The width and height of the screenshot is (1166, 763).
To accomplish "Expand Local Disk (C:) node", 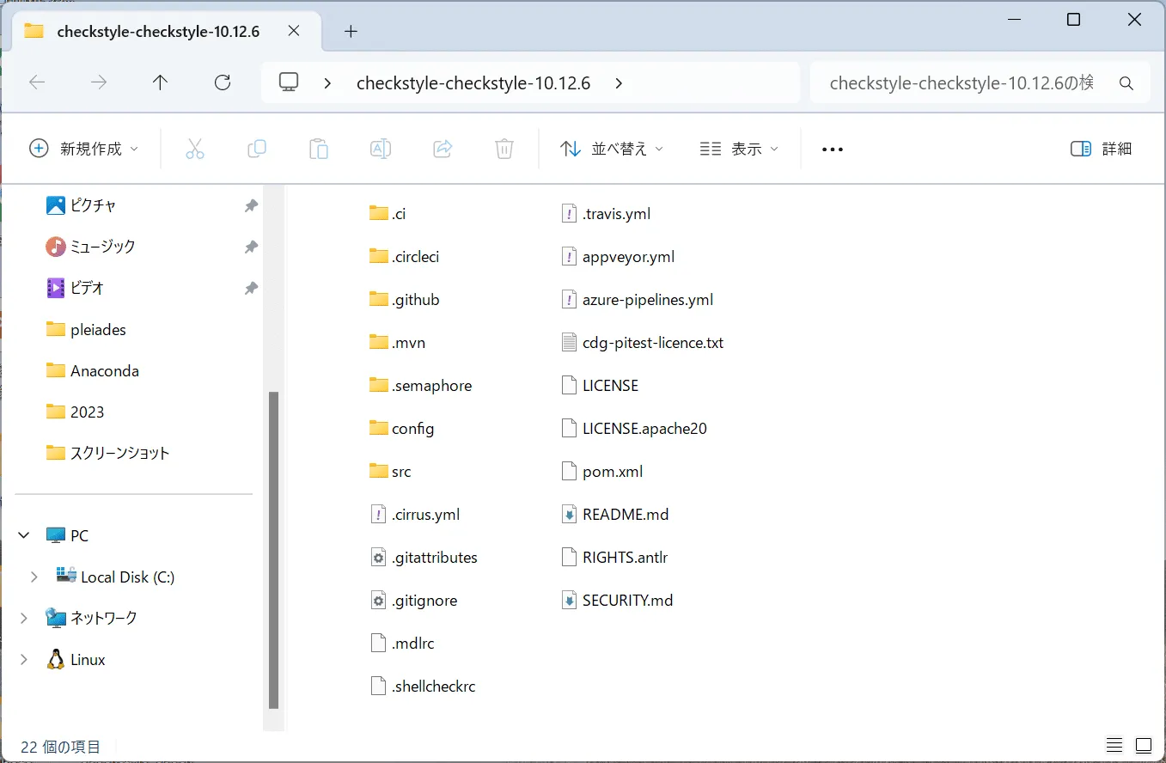I will [x=34, y=577].
